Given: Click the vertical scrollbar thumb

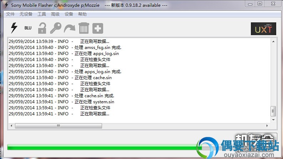Looking at the screenshot, I should coord(273,111).
